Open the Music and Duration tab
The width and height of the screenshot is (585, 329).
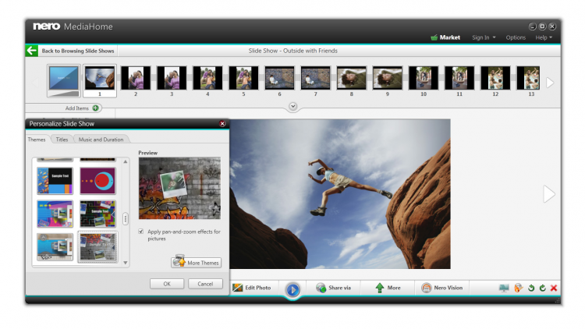coord(101,140)
